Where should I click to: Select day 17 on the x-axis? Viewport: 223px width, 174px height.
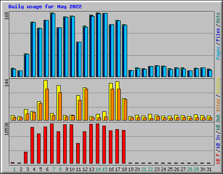point(118,169)
